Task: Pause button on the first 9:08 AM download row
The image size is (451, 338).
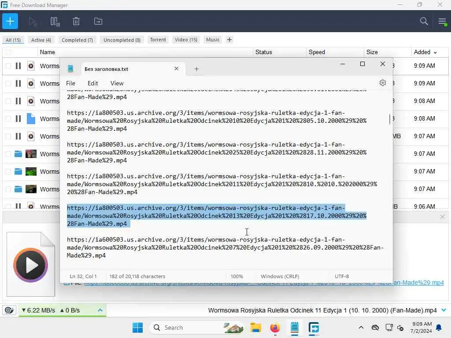Action: (18, 101)
